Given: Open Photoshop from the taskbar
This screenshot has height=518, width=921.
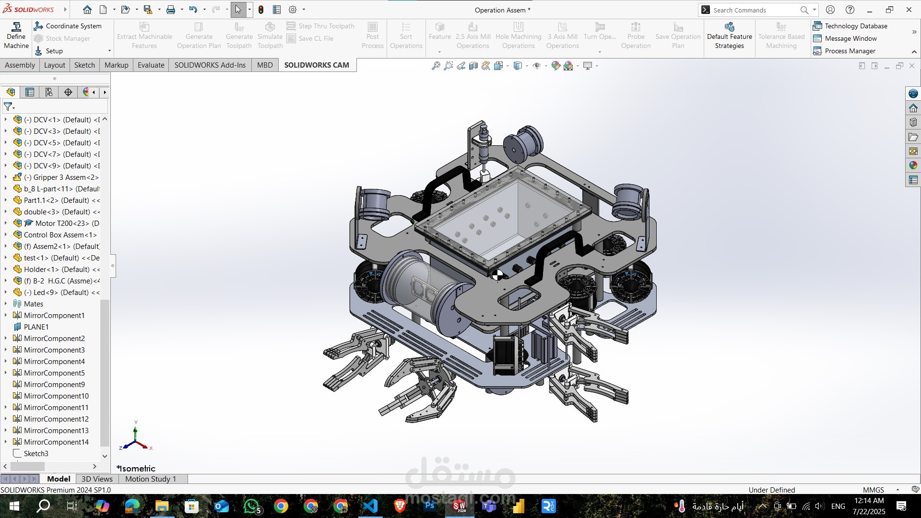Looking at the screenshot, I should pos(430,506).
